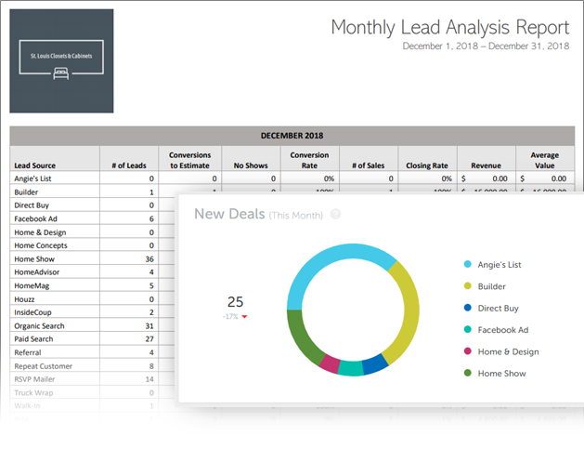Viewport: 584px width, 462px height.
Task: Click the Home & Design legend dot
Action: (467, 351)
